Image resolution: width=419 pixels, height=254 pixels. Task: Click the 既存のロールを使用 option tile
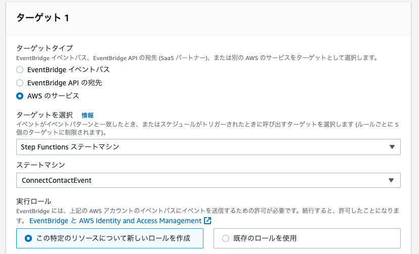point(307,238)
